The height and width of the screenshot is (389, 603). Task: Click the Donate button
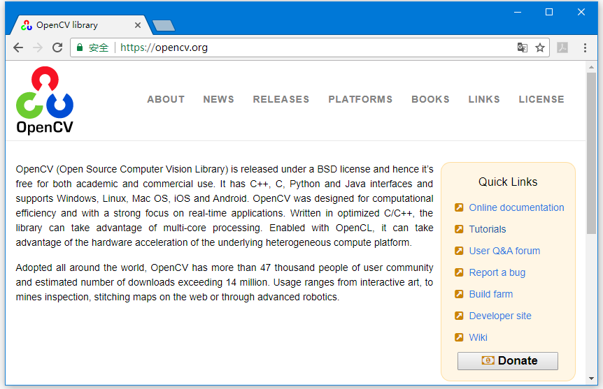(508, 361)
